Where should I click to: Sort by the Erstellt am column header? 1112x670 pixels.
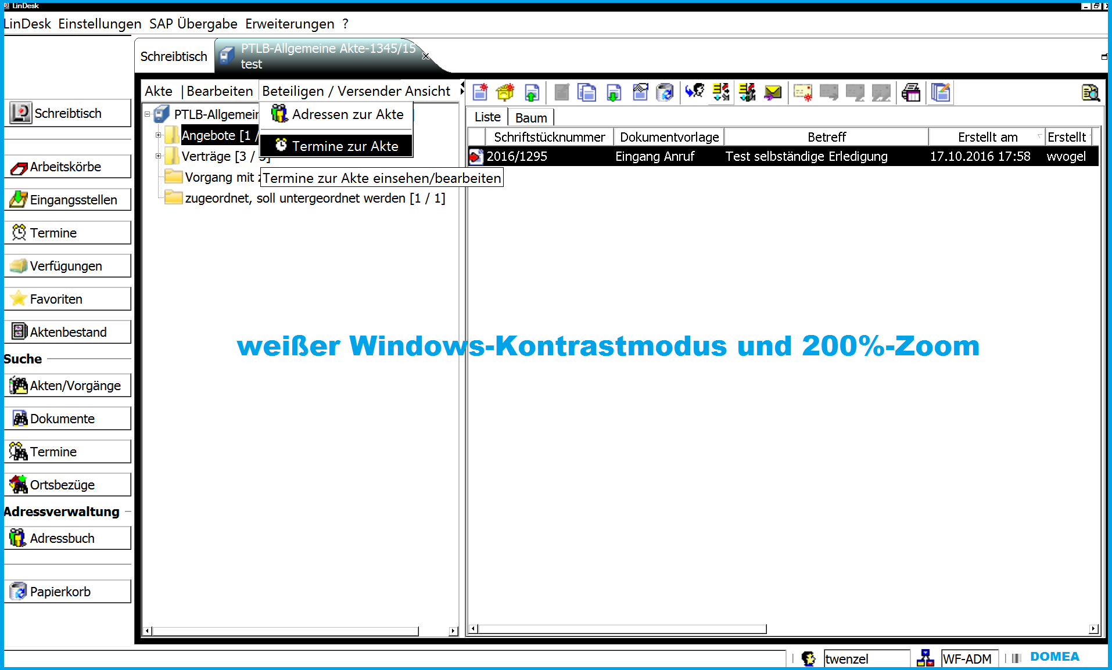987,137
